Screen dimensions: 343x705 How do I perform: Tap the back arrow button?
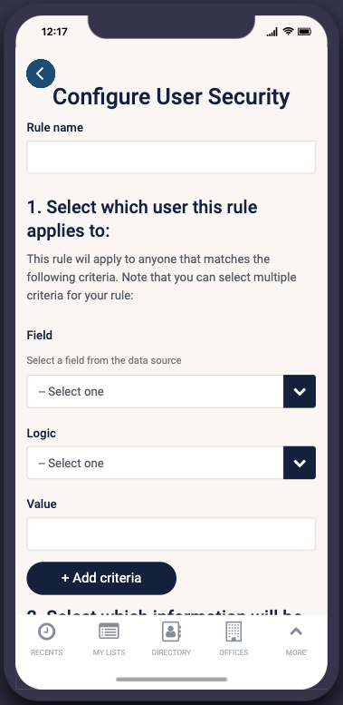41,73
